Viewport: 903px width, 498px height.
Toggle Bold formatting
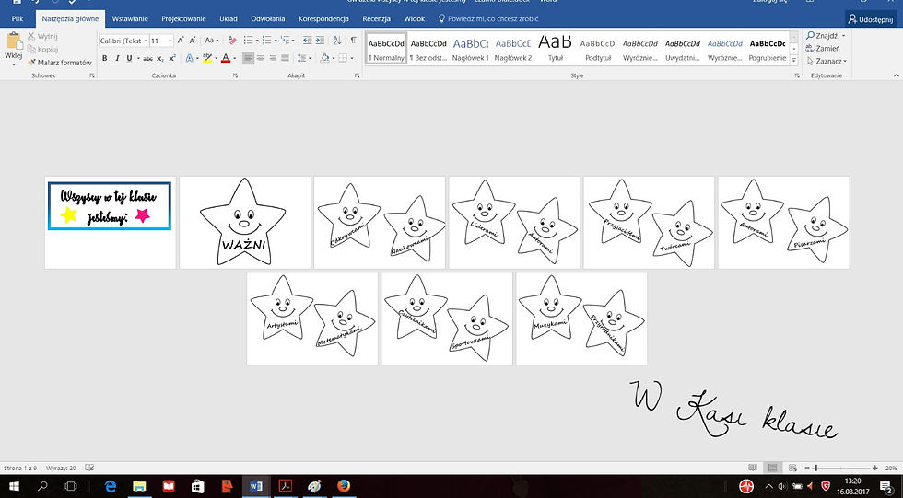click(105, 58)
